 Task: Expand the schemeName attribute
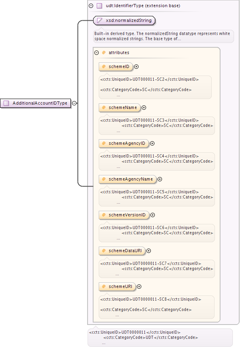tap(144, 108)
